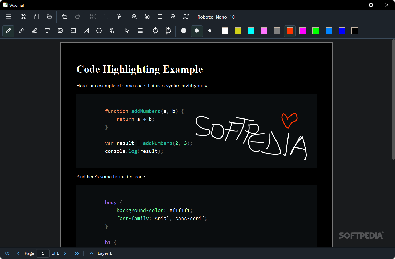The height and width of the screenshot is (259, 395).
Task: Click the Code Highlighting Example heading
Action: (x=139, y=69)
